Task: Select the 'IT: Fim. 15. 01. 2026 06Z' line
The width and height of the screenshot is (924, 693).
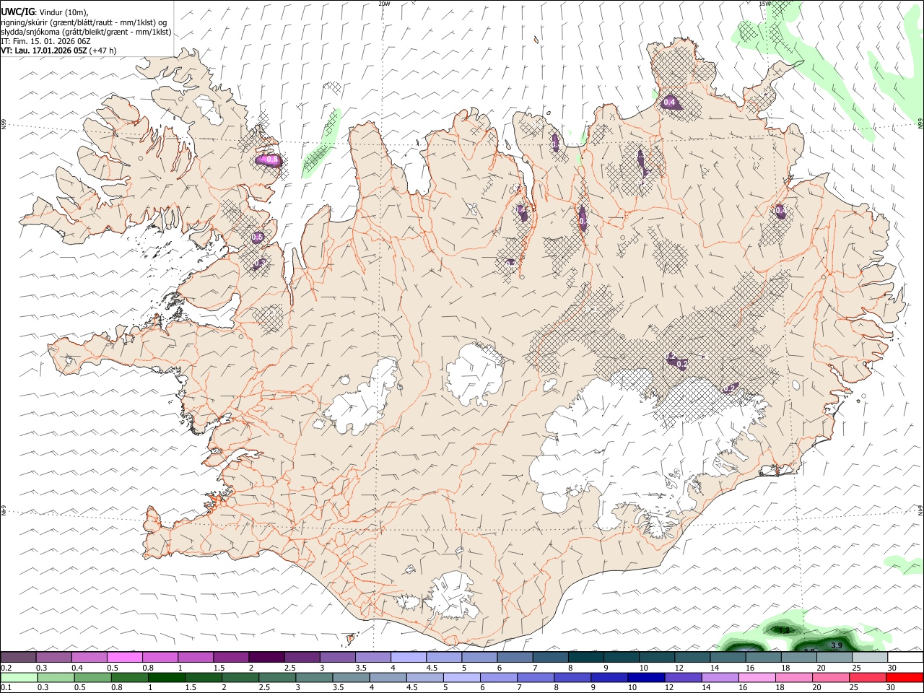Action: click(x=45, y=41)
